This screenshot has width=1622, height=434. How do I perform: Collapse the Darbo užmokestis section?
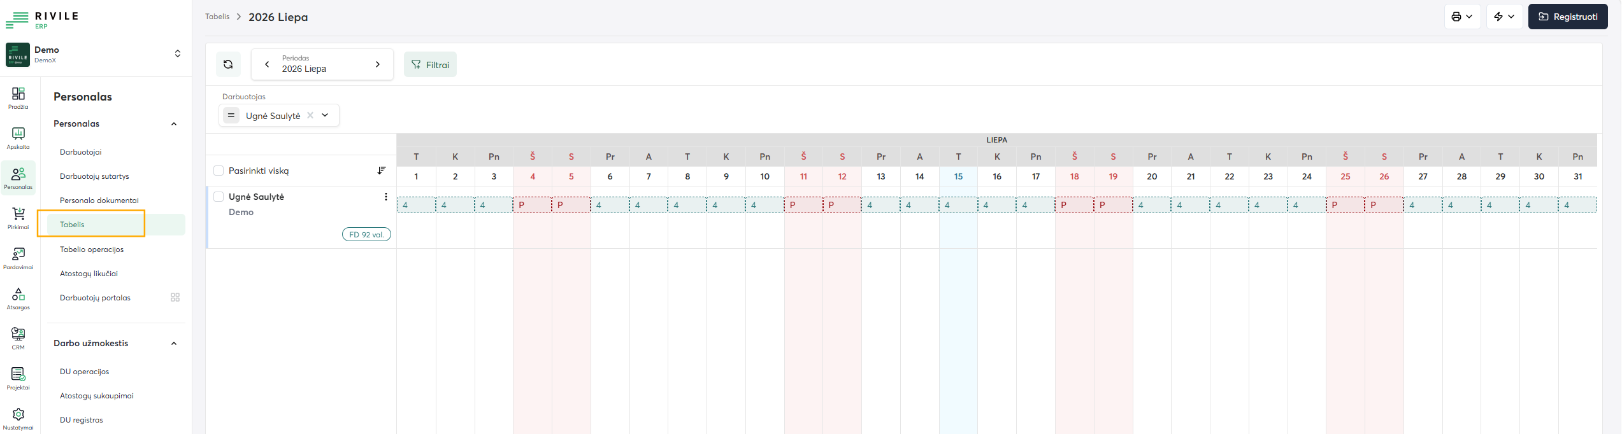point(174,344)
